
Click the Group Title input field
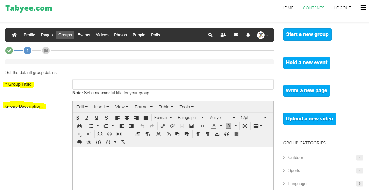click(173, 84)
